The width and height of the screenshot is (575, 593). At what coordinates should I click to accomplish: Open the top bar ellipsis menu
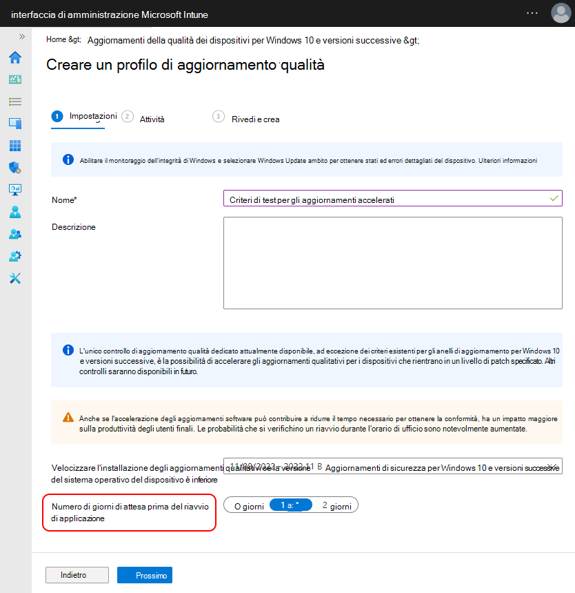pyautogui.click(x=532, y=13)
